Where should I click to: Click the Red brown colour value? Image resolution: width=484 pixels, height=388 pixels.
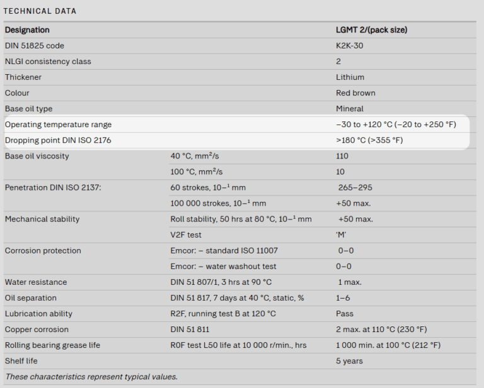point(355,93)
